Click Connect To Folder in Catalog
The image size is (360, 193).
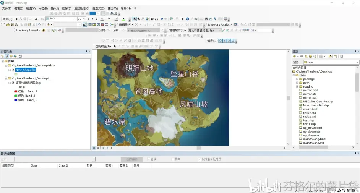[x=330, y=56]
